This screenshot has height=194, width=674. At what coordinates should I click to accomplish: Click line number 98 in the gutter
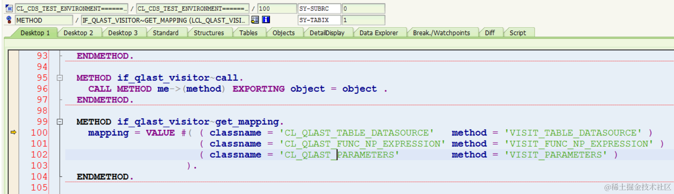(42, 110)
